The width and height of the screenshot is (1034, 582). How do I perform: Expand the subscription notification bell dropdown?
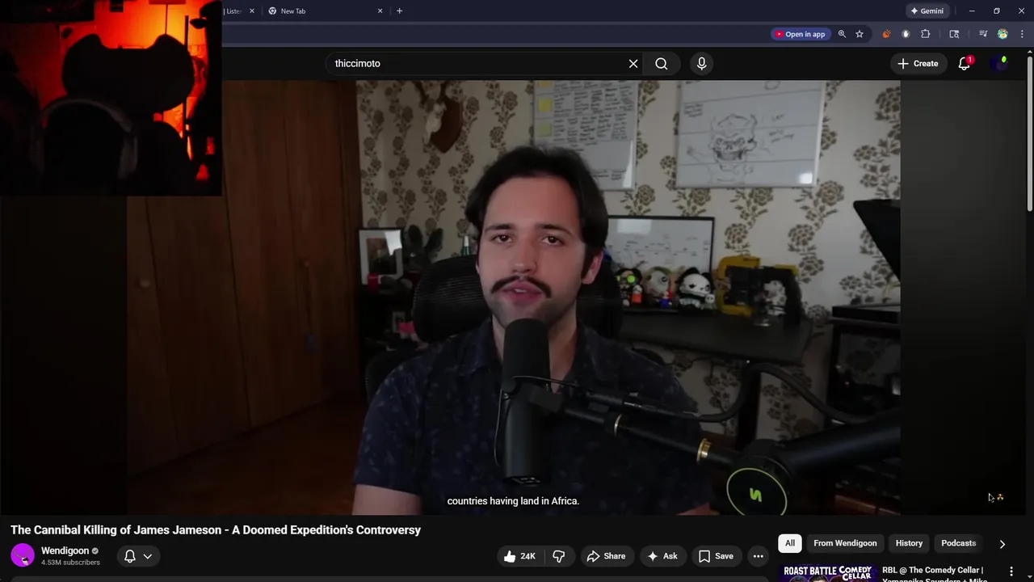point(138,556)
